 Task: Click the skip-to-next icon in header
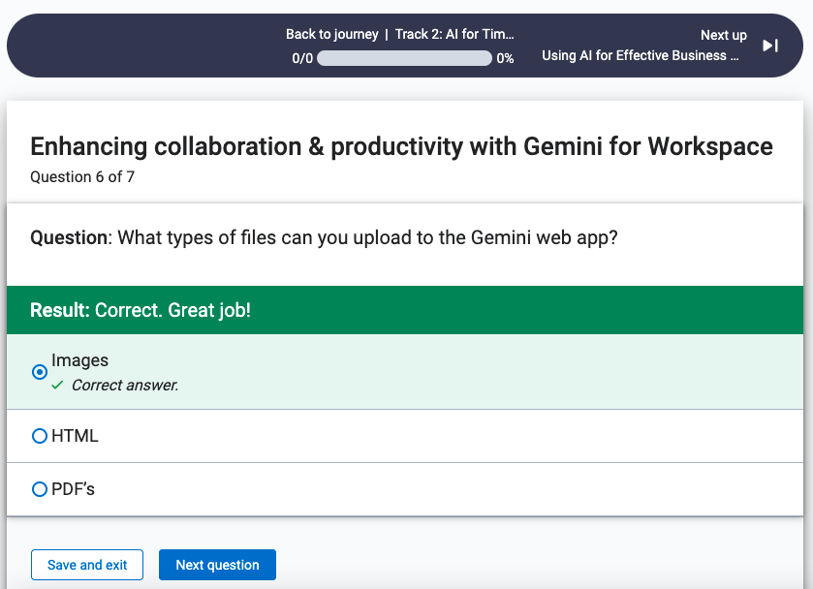click(x=770, y=46)
